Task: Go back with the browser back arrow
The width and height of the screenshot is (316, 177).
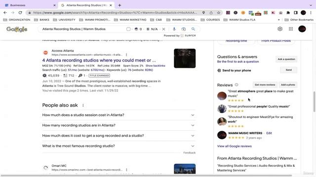Action: (x=5, y=13)
